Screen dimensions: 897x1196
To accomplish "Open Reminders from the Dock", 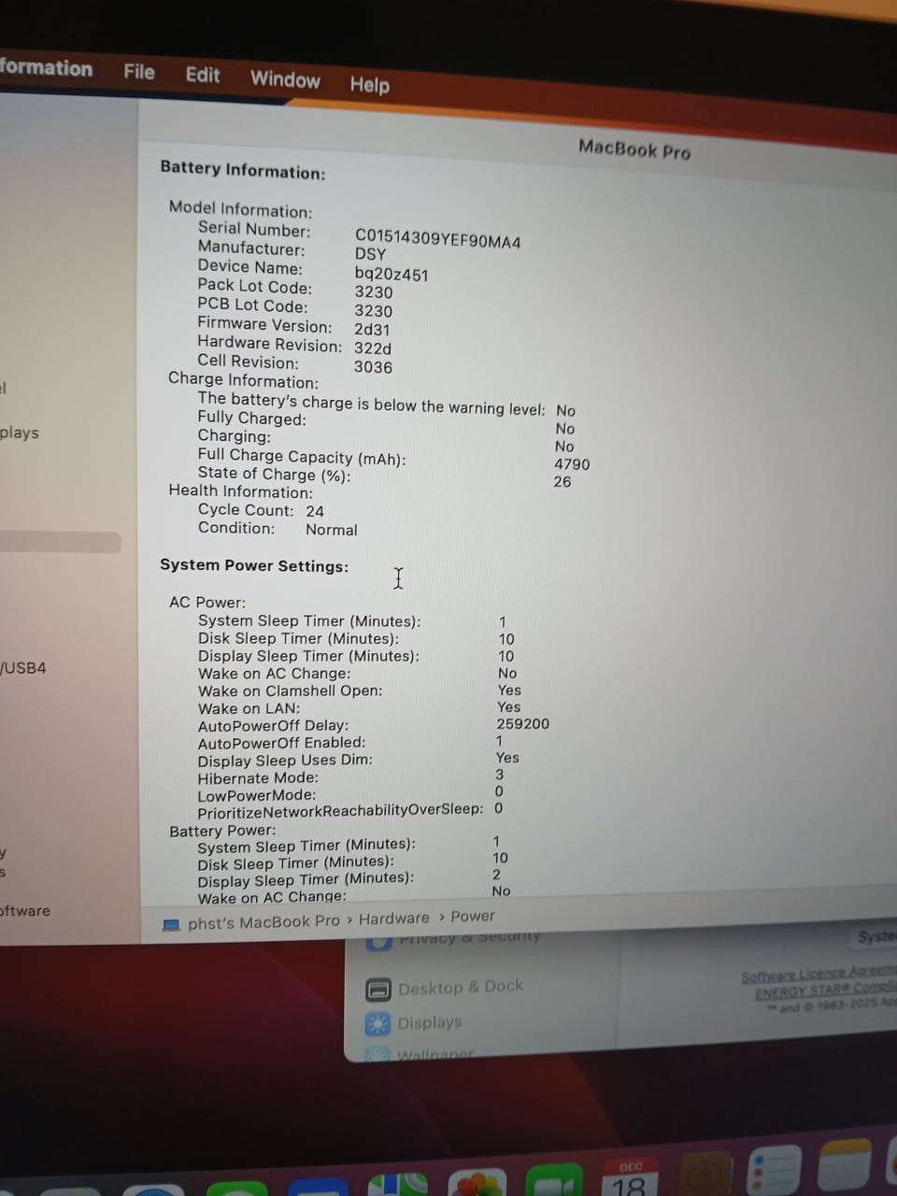I will click(x=776, y=1170).
